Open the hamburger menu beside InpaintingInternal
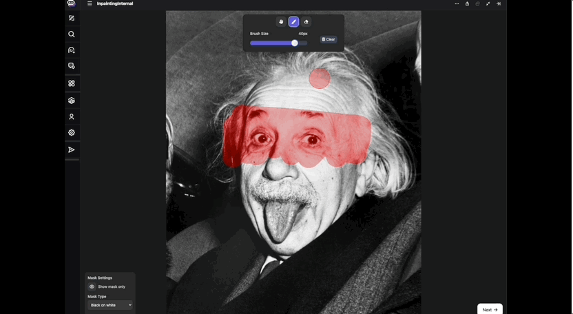573x314 pixels. 90,3
